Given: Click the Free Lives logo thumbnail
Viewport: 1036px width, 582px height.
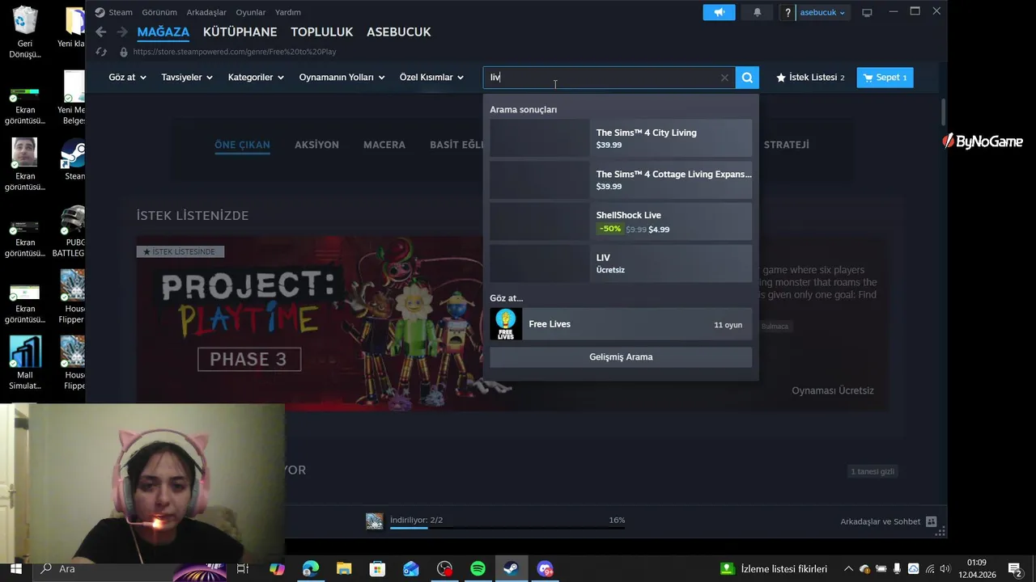Looking at the screenshot, I should pyautogui.click(x=506, y=324).
